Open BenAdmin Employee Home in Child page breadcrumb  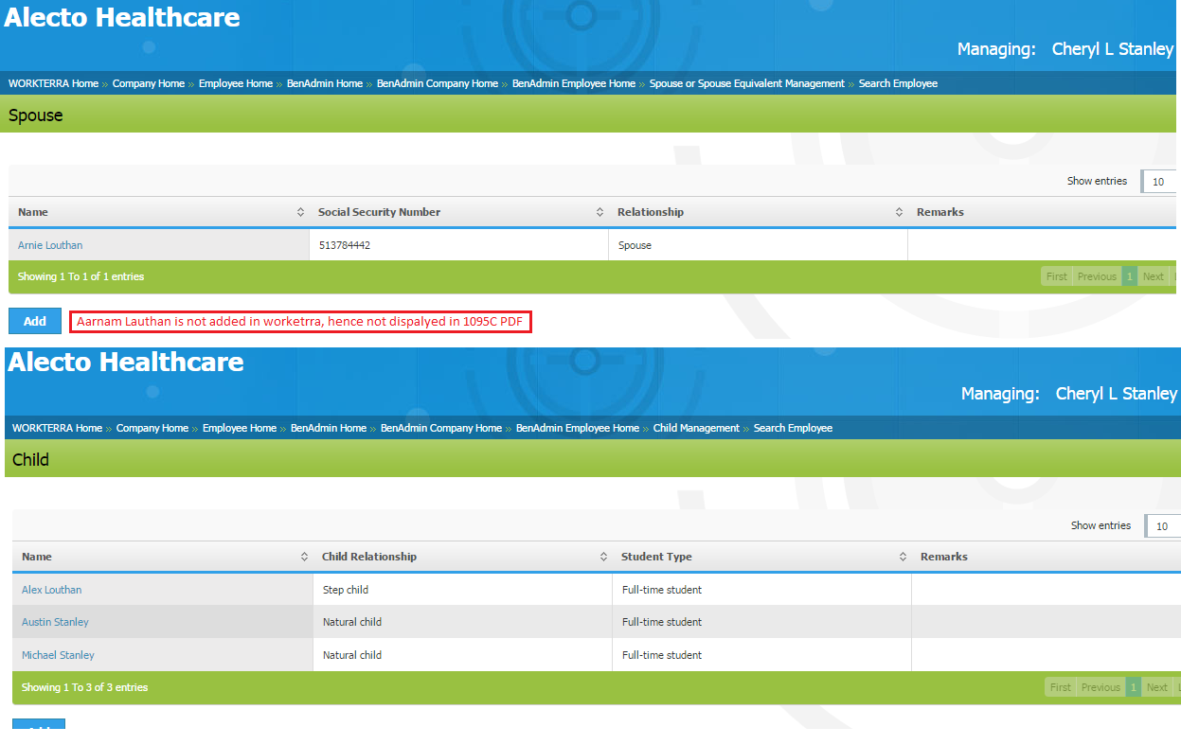click(578, 428)
